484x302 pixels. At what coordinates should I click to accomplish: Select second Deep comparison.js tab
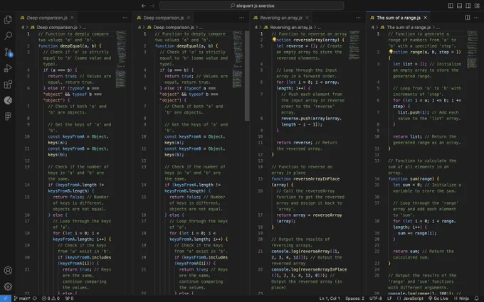(163, 18)
